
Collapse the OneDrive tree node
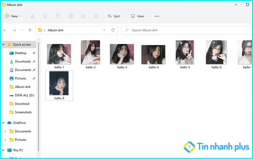(3, 123)
